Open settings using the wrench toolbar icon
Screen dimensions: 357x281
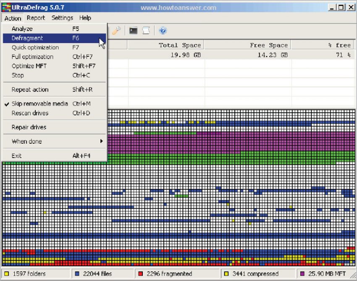pyautogui.click(x=116, y=30)
